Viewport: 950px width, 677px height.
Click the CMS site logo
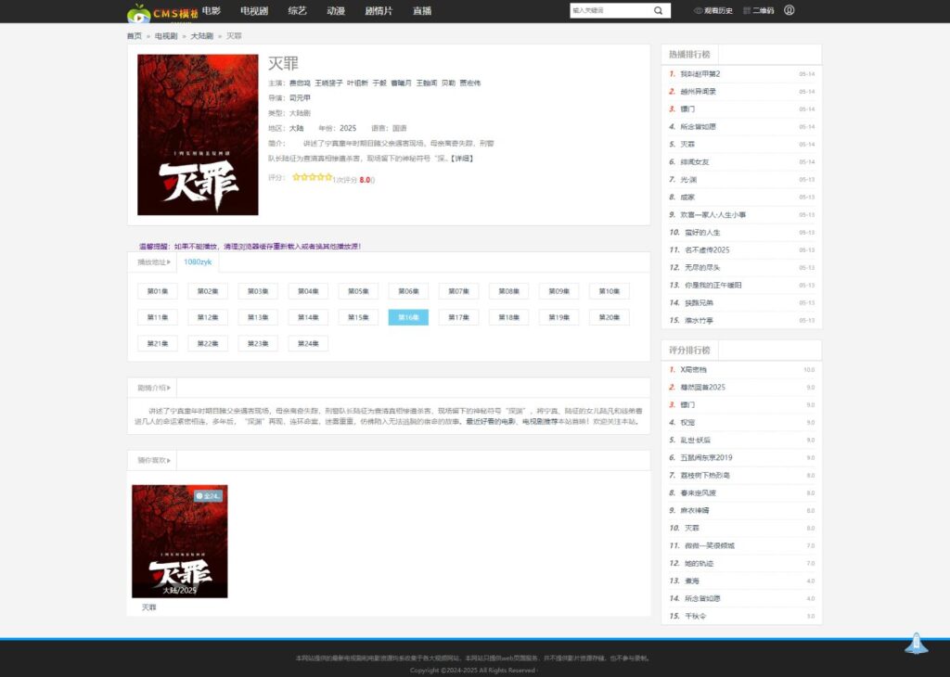(x=162, y=13)
